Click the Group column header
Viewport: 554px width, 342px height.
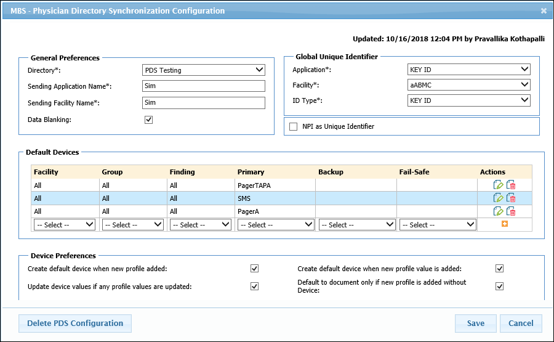(x=112, y=172)
